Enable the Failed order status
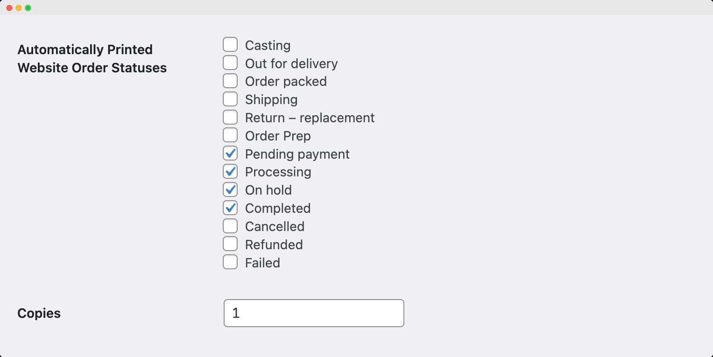The height and width of the screenshot is (357, 713). click(230, 262)
